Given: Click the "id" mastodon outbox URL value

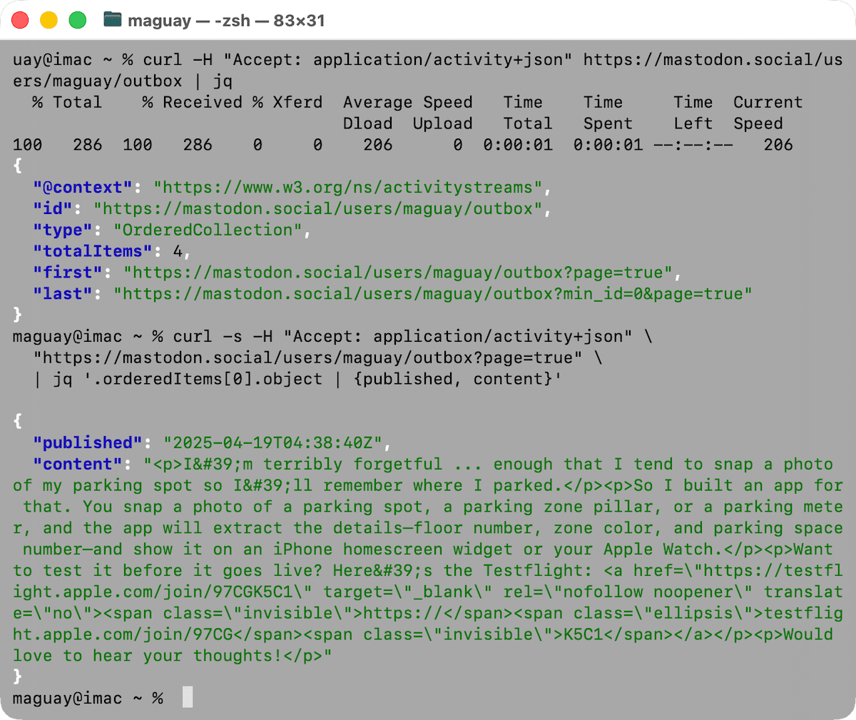Looking at the screenshot, I should pos(317,209).
